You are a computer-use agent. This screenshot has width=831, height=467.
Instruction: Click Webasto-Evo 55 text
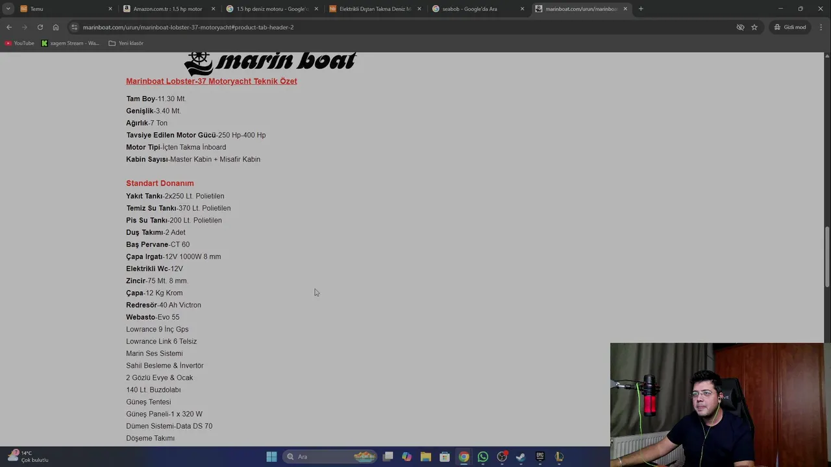(x=153, y=317)
